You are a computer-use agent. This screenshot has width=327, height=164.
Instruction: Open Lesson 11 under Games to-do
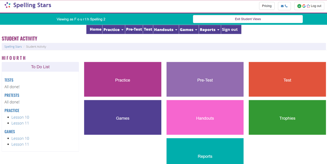20,144
